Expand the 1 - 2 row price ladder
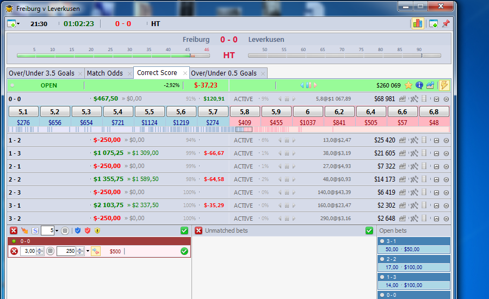489x299 pixels. (x=437, y=141)
